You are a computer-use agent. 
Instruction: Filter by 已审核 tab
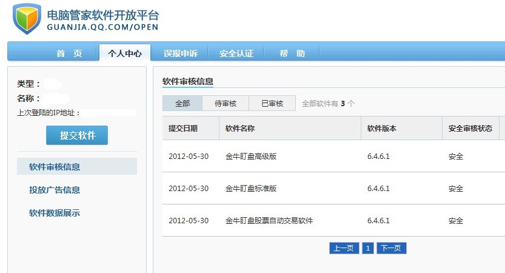(272, 104)
